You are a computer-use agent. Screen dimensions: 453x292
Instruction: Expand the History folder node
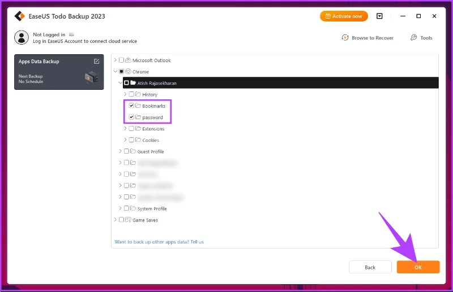click(125, 94)
